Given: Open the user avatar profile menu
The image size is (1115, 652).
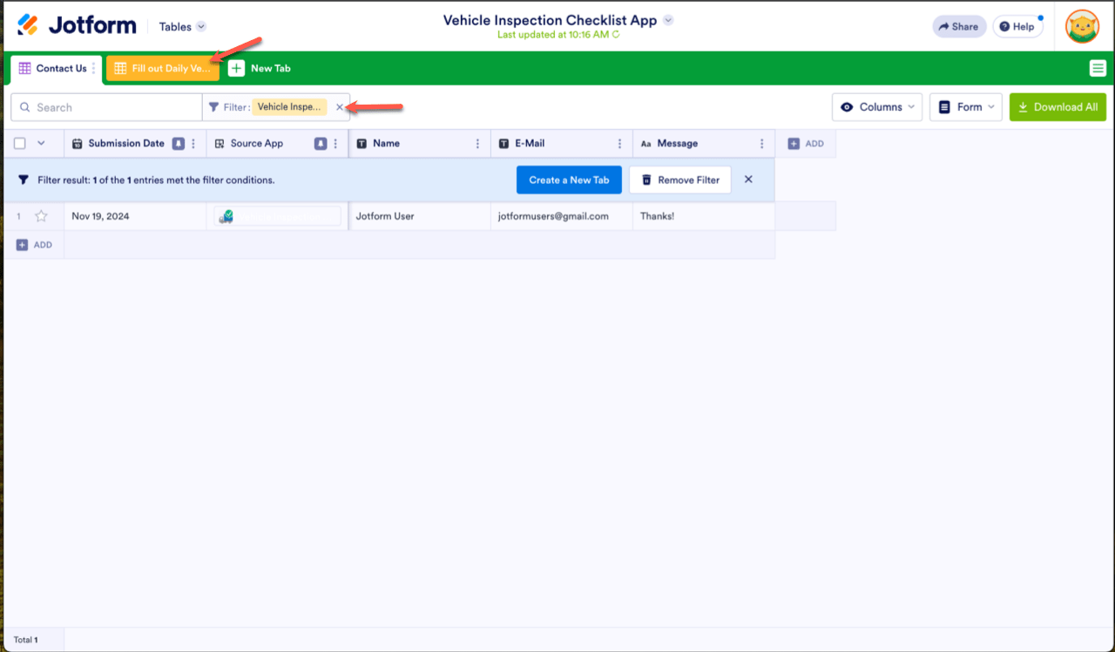Looking at the screenshot, I should [x=1082, y=27].
